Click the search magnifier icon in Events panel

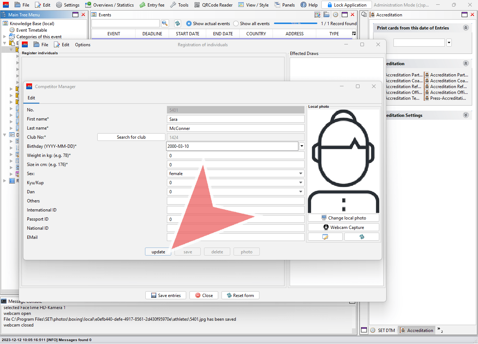point(165,23)
